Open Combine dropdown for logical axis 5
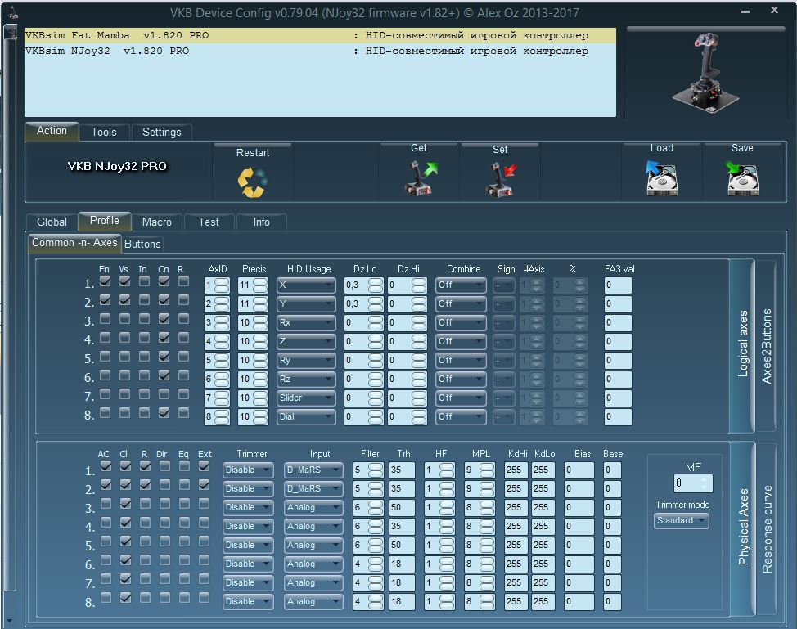Image resolution: width=797 pixels, height=629 pixels. (461, 360)
